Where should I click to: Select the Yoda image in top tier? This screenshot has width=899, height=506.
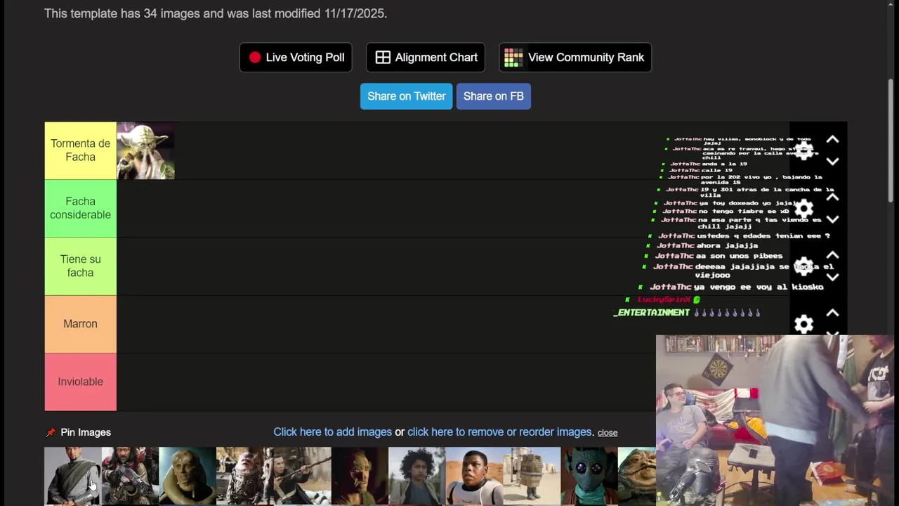pyautogui.click(x=145, y=150)
